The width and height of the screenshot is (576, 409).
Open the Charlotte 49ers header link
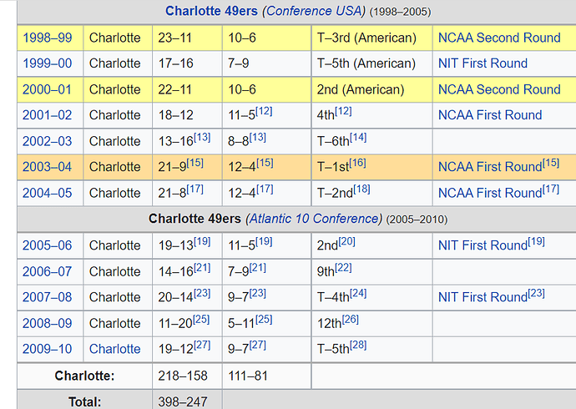pyautogui.click(x=211, y=11)
